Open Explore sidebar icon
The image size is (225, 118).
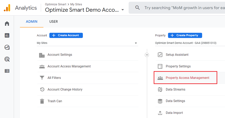(x=7, y=47)
